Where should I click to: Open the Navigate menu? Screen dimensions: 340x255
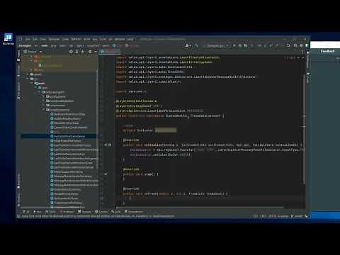click(54, 39)
